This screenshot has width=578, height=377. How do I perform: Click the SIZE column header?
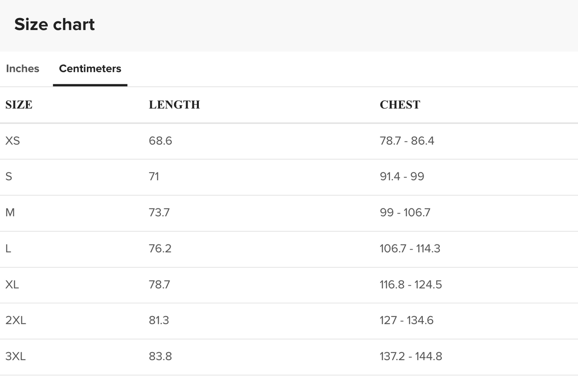coord(19,105)
